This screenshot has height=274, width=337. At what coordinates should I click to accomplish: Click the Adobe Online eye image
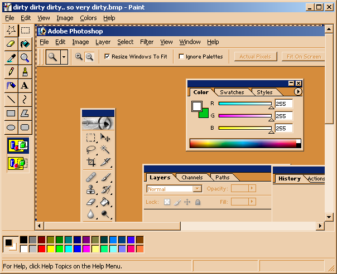coord(98,124)
